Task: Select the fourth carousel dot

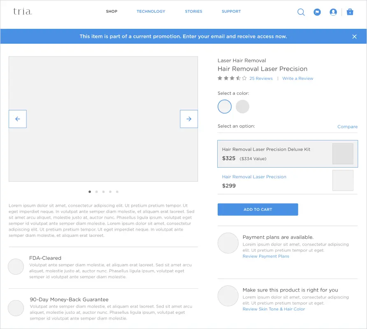Action: [110, 192]
